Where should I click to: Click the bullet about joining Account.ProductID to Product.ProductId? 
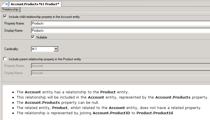tap(95, 113)
